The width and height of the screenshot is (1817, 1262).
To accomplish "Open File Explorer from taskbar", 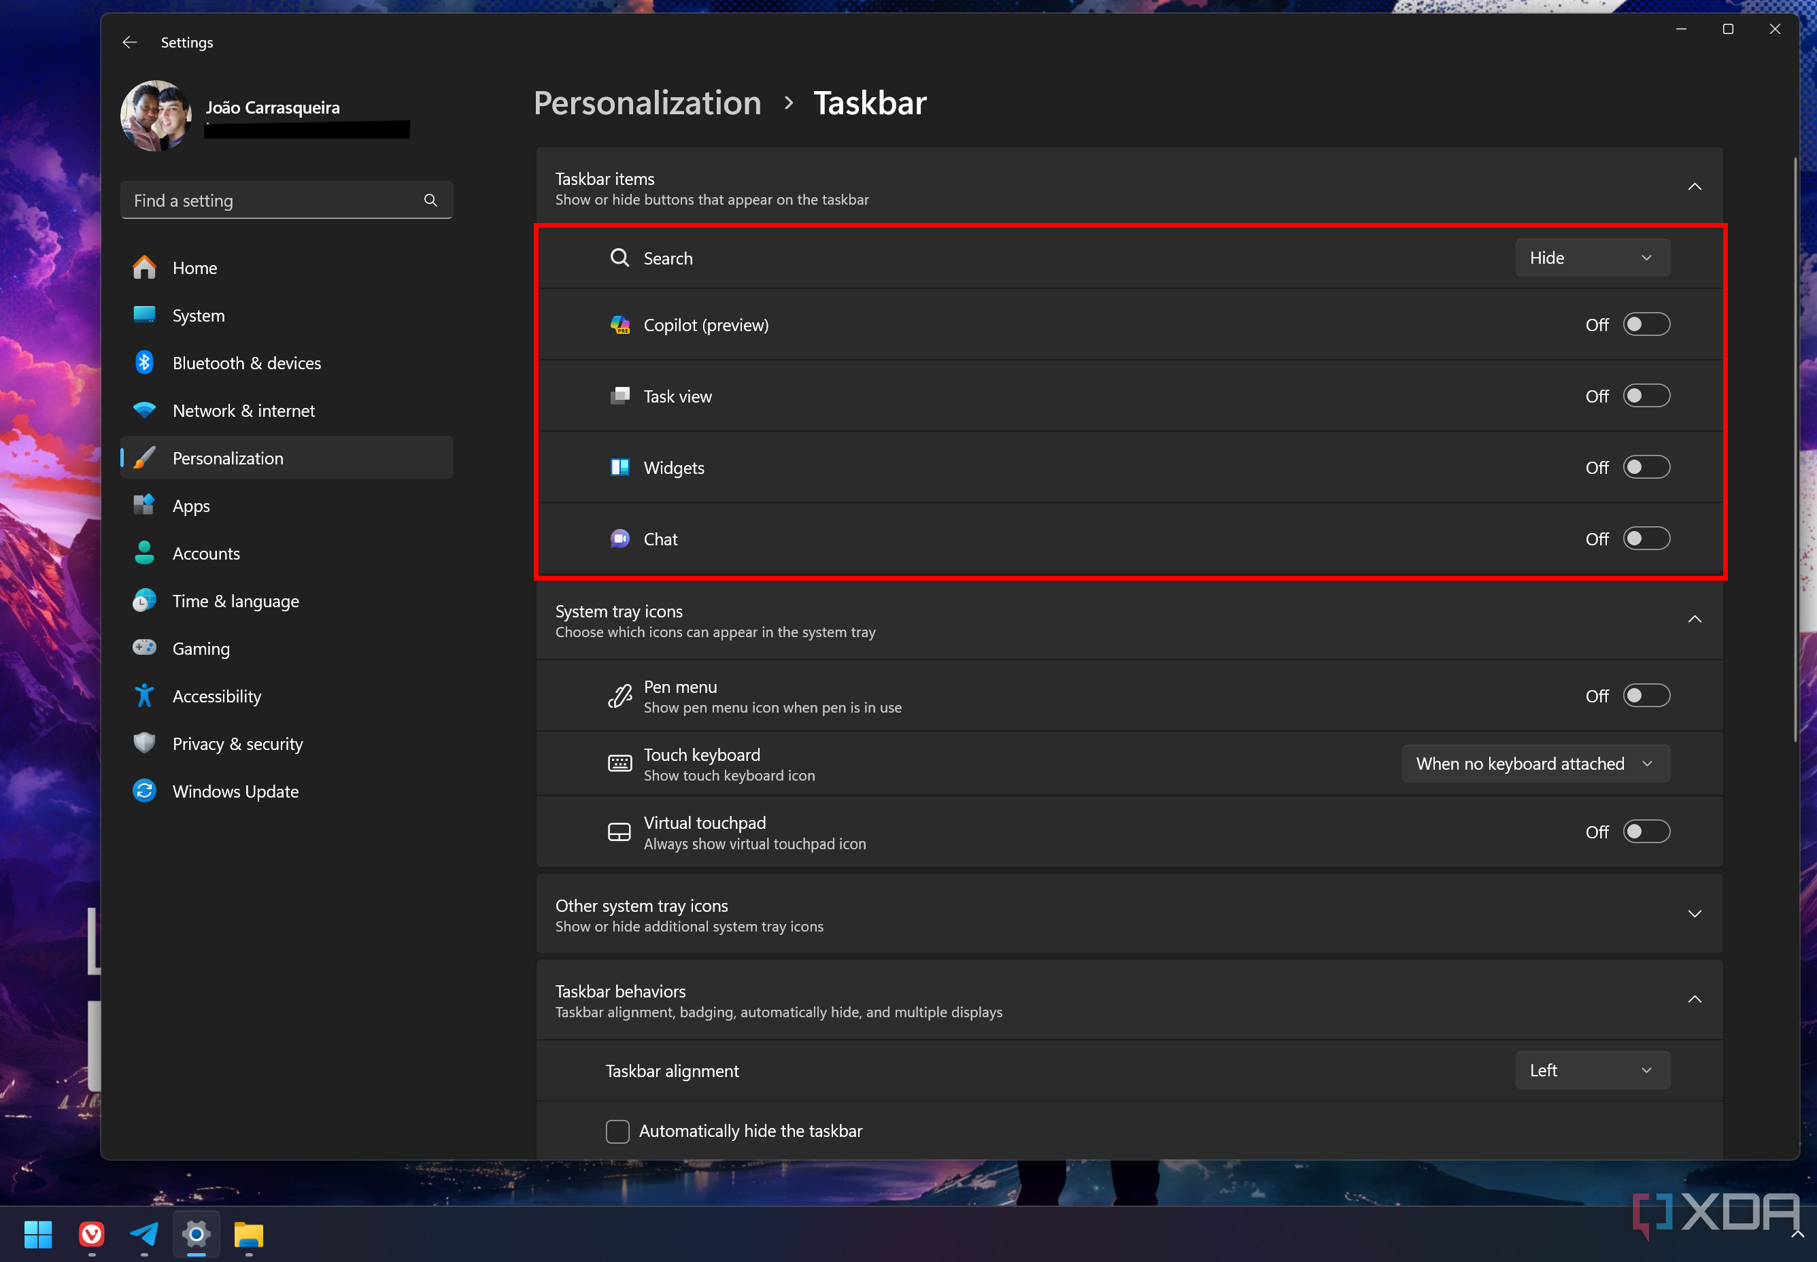I will 249,1234.
